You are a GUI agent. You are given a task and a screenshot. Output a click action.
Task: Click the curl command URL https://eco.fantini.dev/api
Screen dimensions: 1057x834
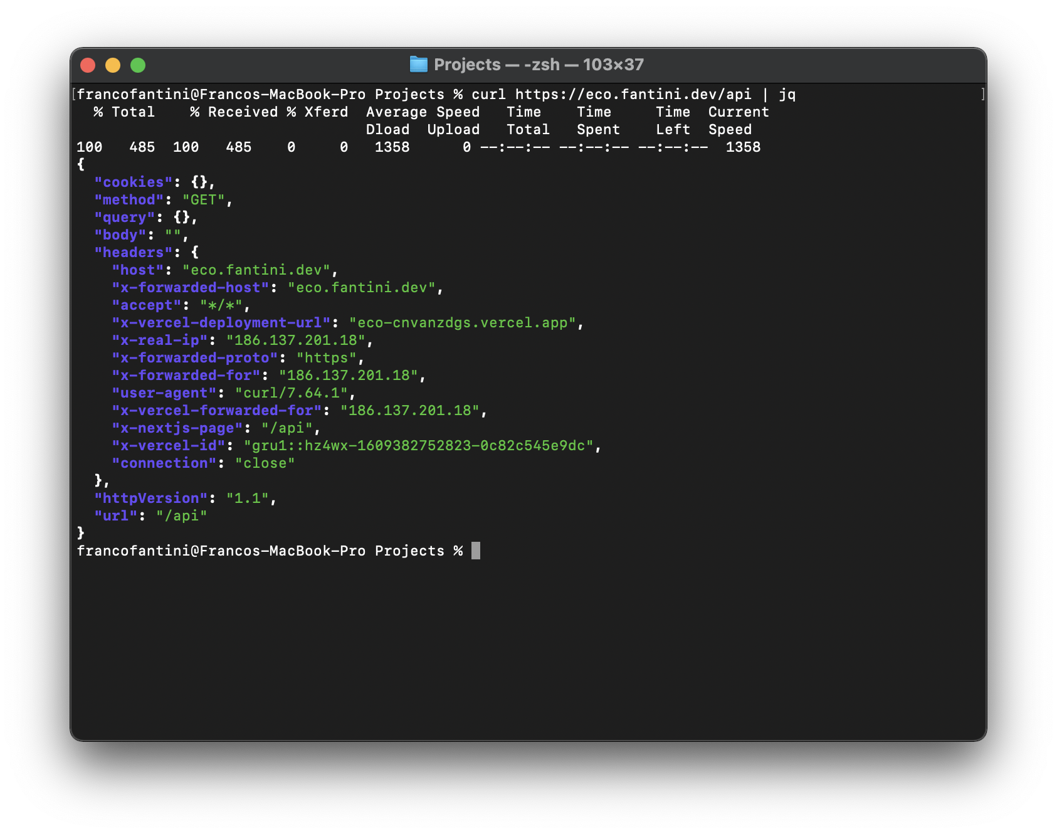pos(633,94)
